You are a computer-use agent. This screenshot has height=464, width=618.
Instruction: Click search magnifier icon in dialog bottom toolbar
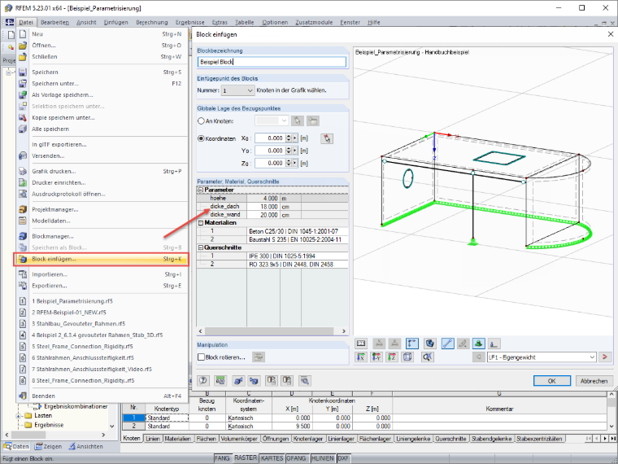(305, 380)
